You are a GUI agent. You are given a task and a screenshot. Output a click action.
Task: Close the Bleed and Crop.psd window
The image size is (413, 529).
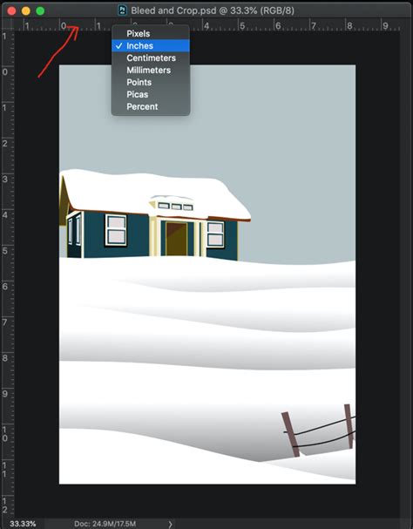click(11, 11)
